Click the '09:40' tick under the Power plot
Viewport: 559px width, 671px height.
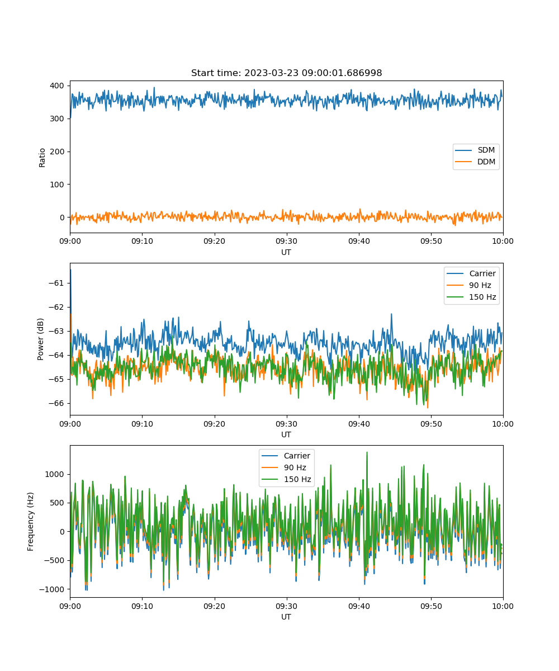[x=359, y=424]
